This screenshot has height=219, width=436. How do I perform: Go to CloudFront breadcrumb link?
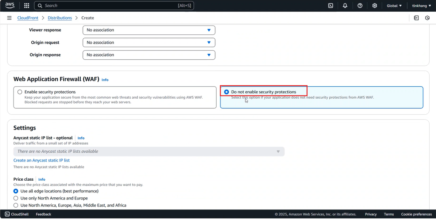tap(28, 18)
